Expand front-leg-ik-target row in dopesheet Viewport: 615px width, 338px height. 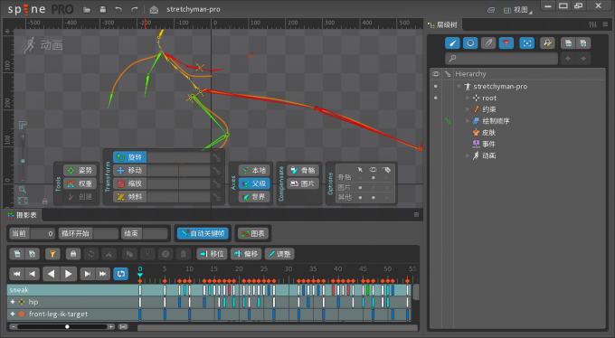[x=13, y=315]
